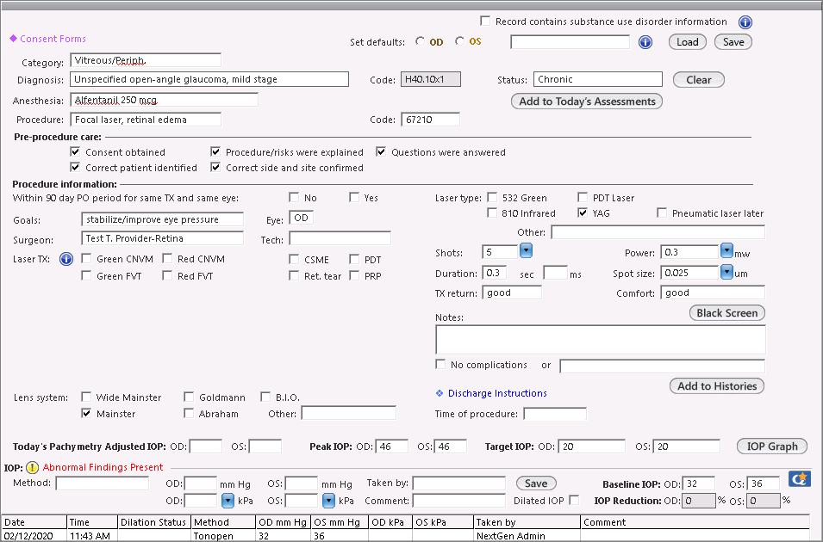This screenshot has width=823, height=542.
Task: Click NextGen Admin cell in table
Action: coord(527,536)
